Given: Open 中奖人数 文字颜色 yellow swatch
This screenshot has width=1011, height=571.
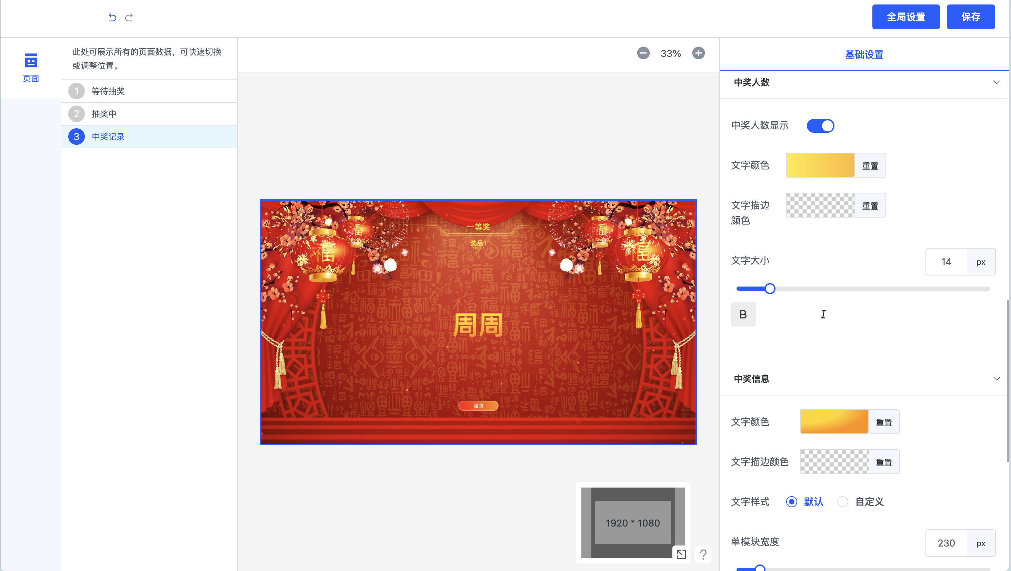Looking at the screenshot, I should (820, 165).
